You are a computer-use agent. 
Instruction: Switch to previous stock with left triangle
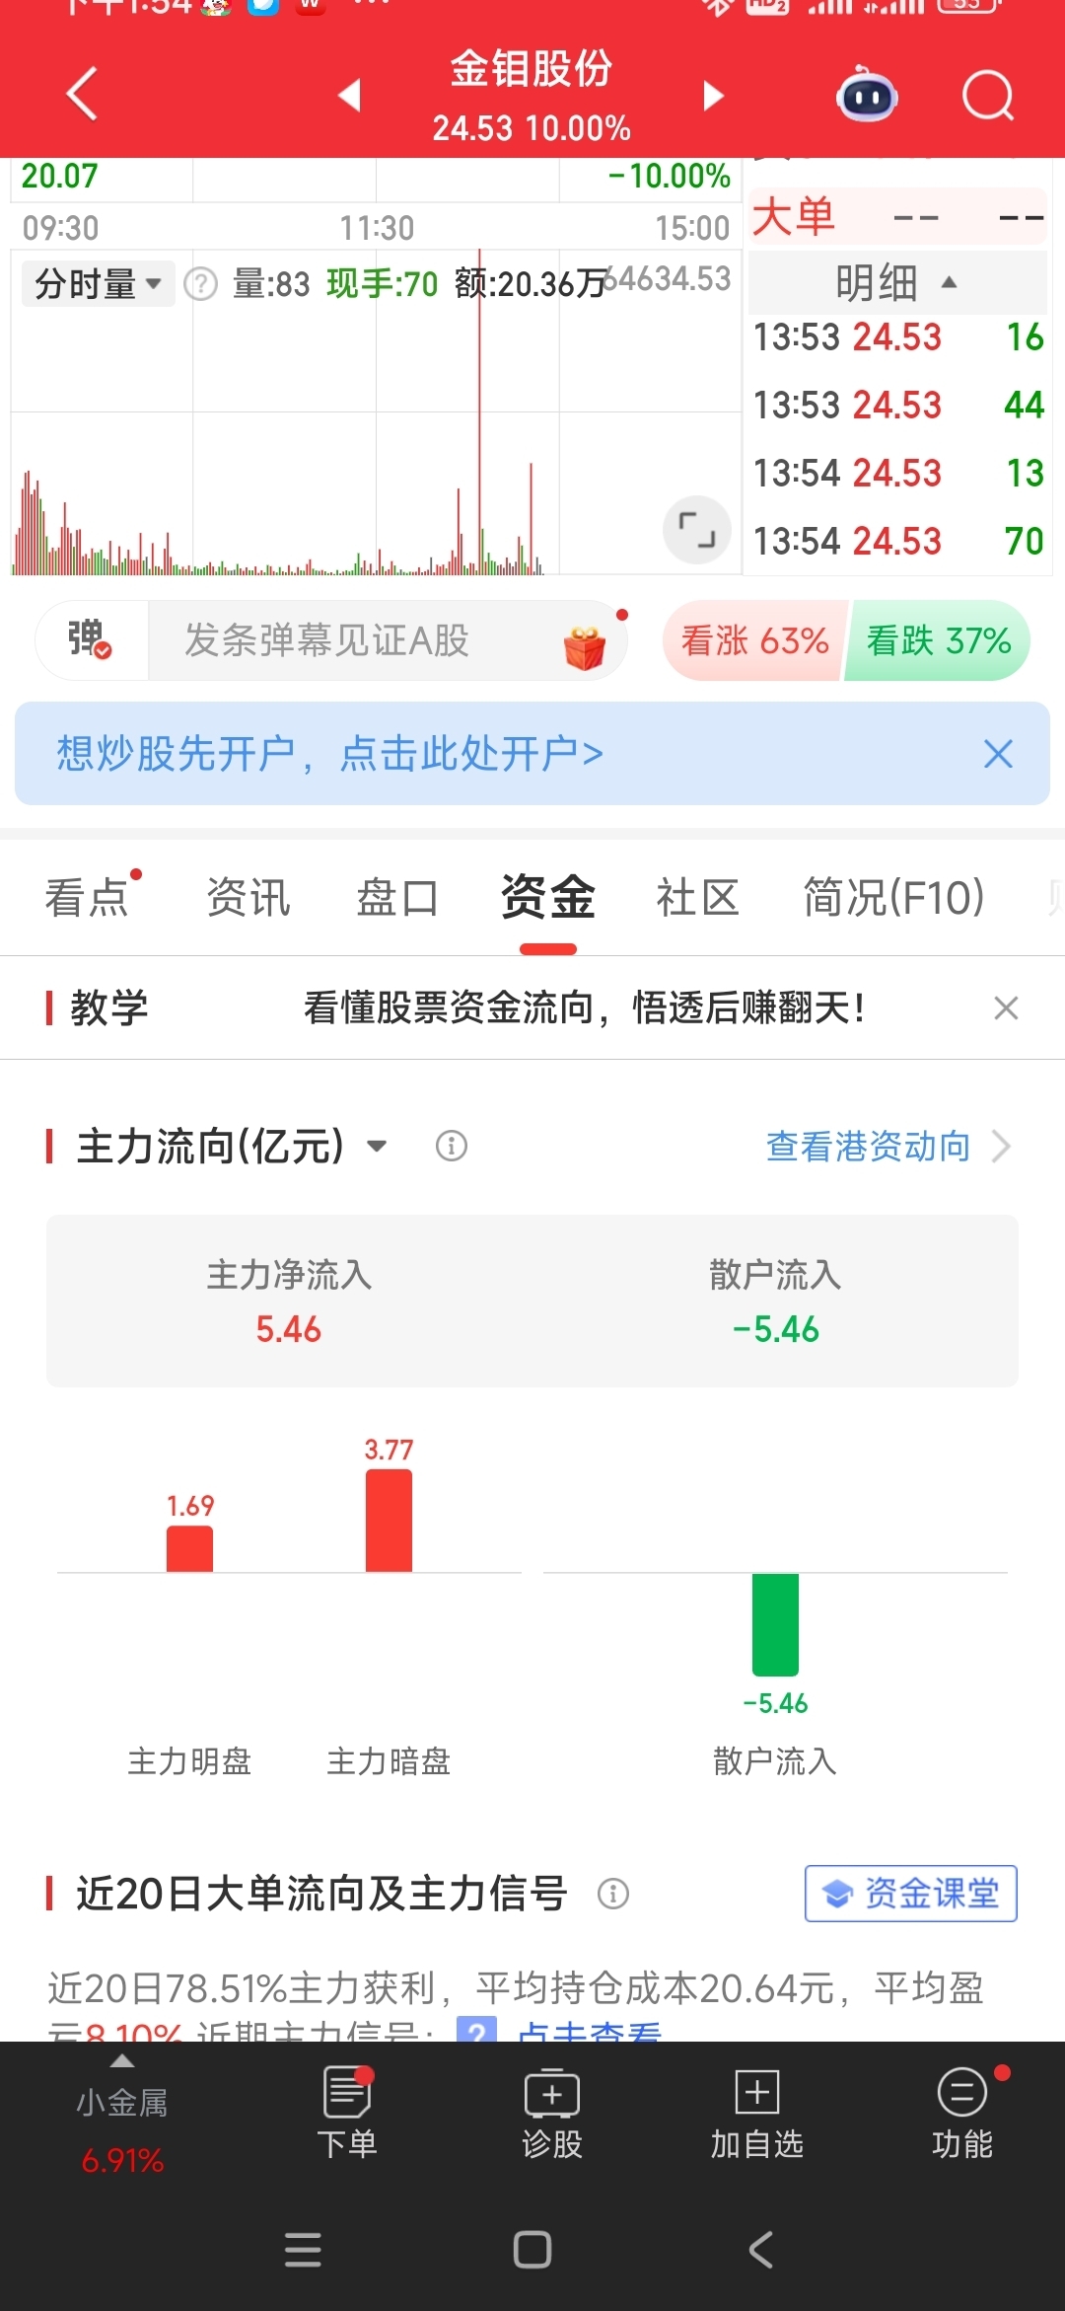(349, 96)
